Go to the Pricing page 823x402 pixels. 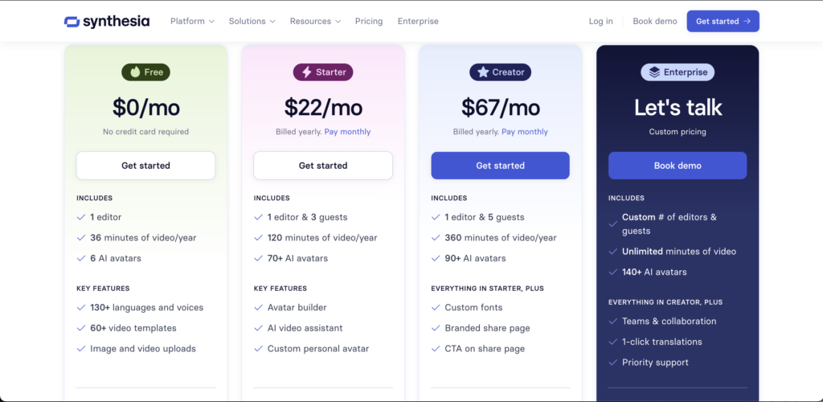click(369, 22)
